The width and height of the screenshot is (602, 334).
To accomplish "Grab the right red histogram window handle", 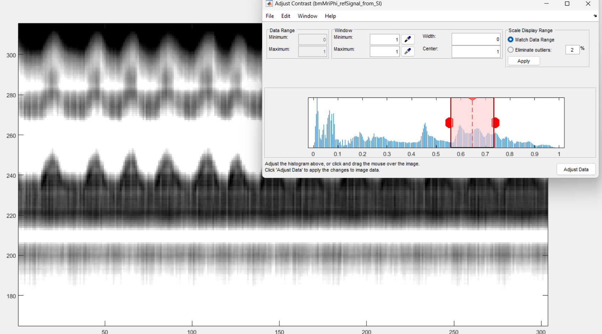I will coord(495,123).
